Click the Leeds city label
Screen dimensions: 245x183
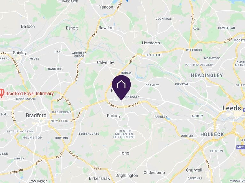click(x=232, y=108)
